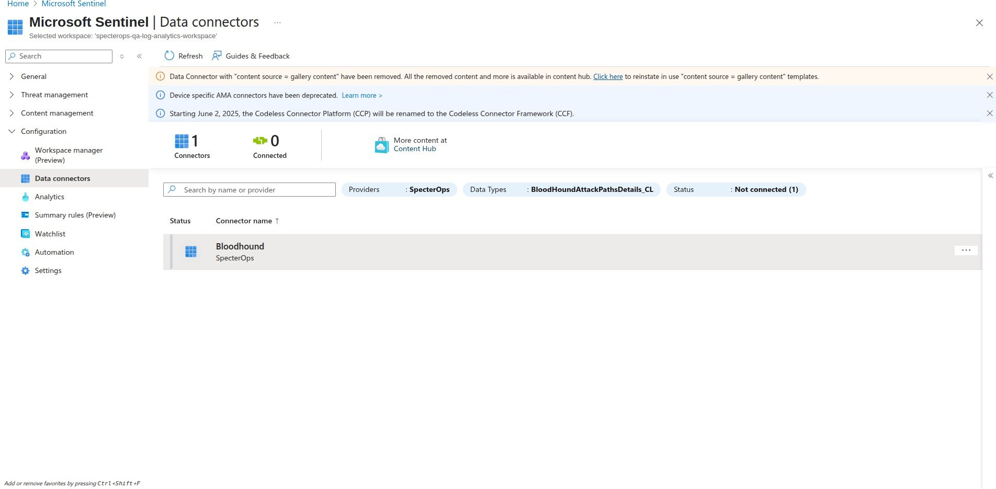Click the expand/collapse all sidebar arrows icon
The height and width of the screenshot is (489, 996).
pyautogui.click(x=122, y=56)
